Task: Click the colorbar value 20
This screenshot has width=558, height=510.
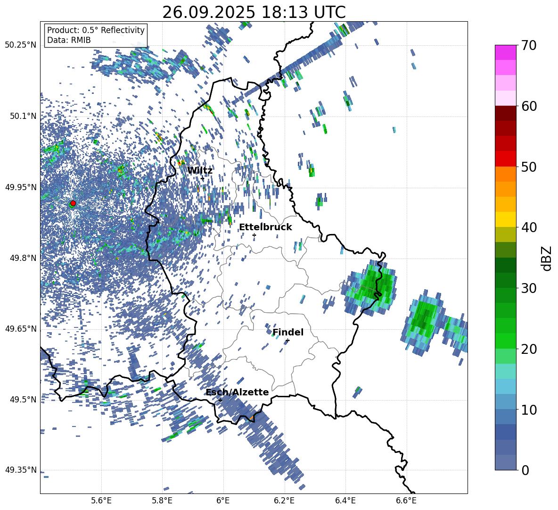Action: 529,349
